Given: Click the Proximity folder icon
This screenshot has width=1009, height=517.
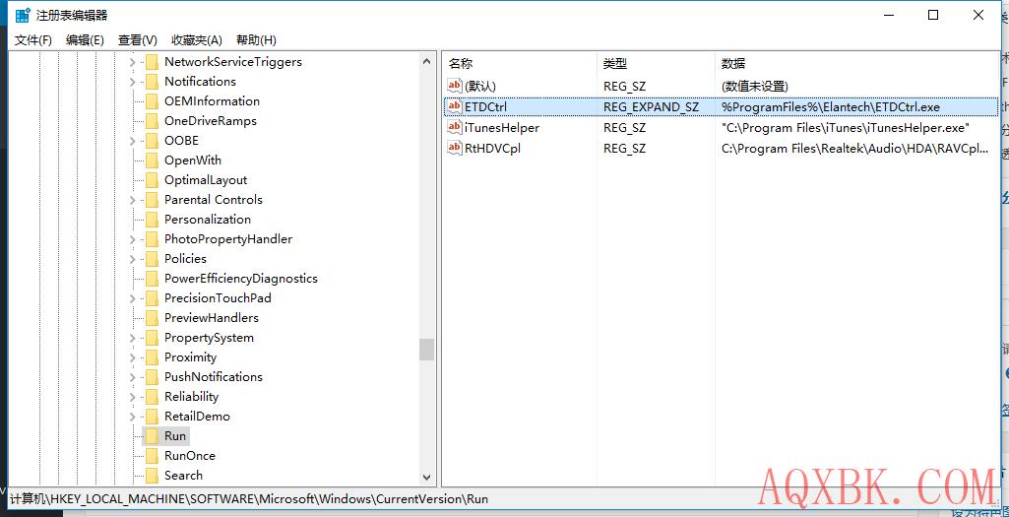Looking at the screenshot, I should point(152,357).
